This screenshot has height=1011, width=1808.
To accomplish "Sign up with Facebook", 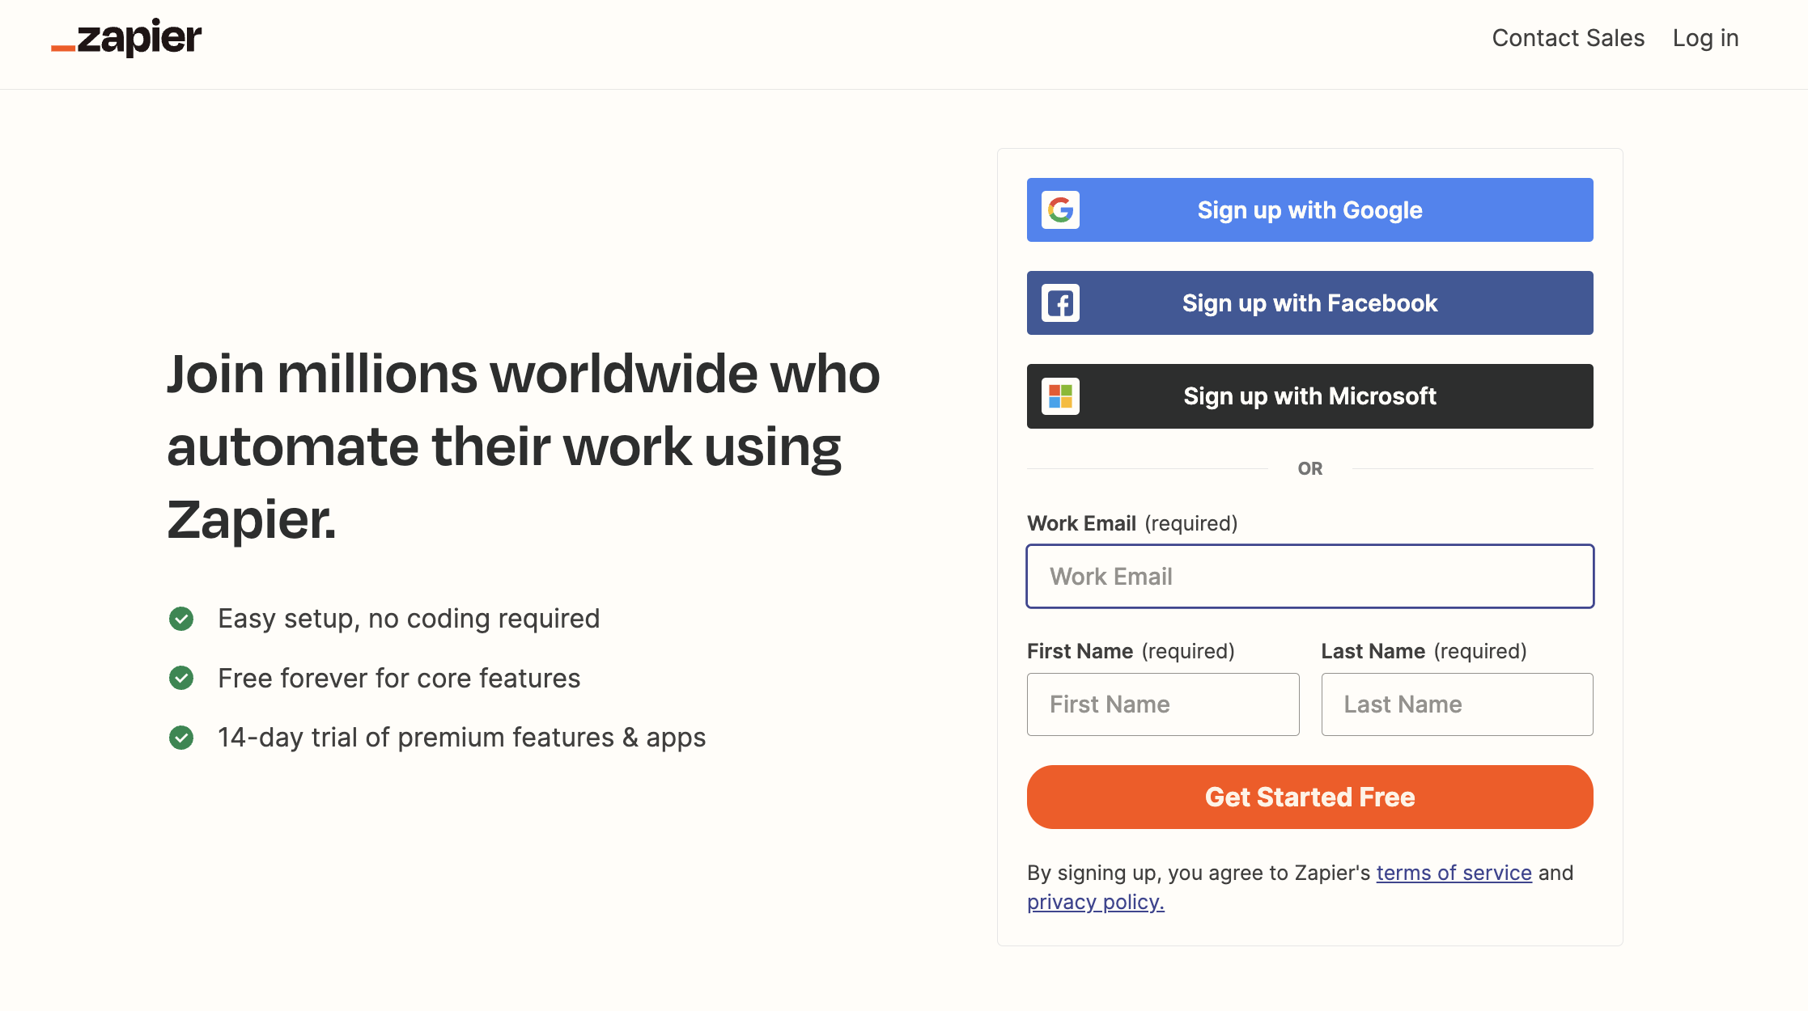I will pyautogui.click(x=1310, y=303).
